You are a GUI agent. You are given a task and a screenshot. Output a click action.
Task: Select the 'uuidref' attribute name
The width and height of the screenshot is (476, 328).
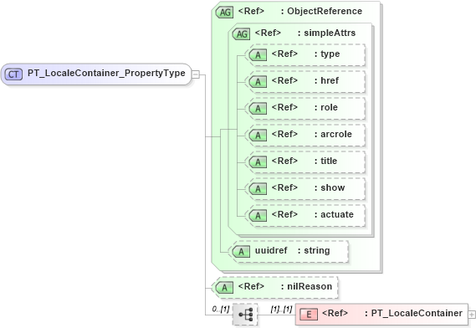[x=271, y=250]
